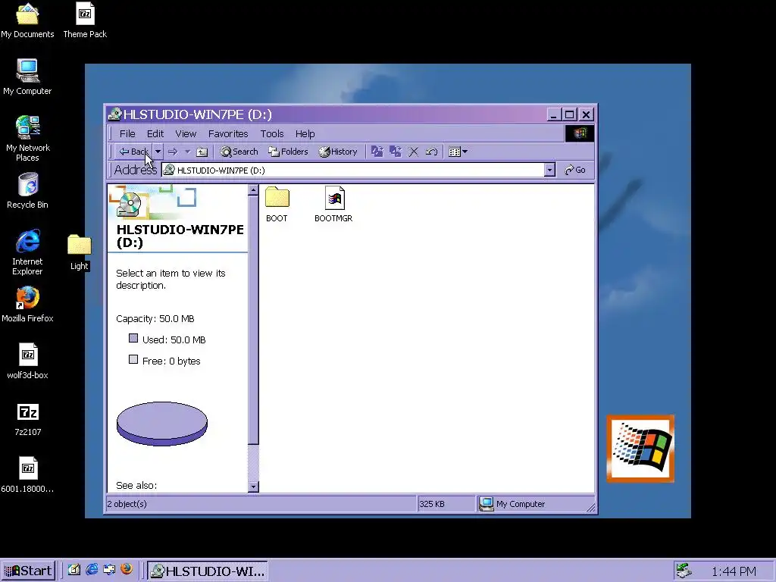
Task: Click the Copy To toolbar icon
Action: click(x=396, y=152)
